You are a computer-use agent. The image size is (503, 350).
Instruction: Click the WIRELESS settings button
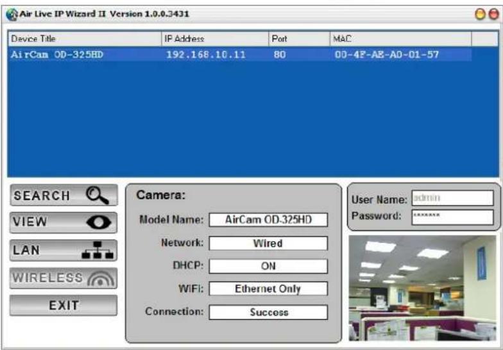(64, 278)
